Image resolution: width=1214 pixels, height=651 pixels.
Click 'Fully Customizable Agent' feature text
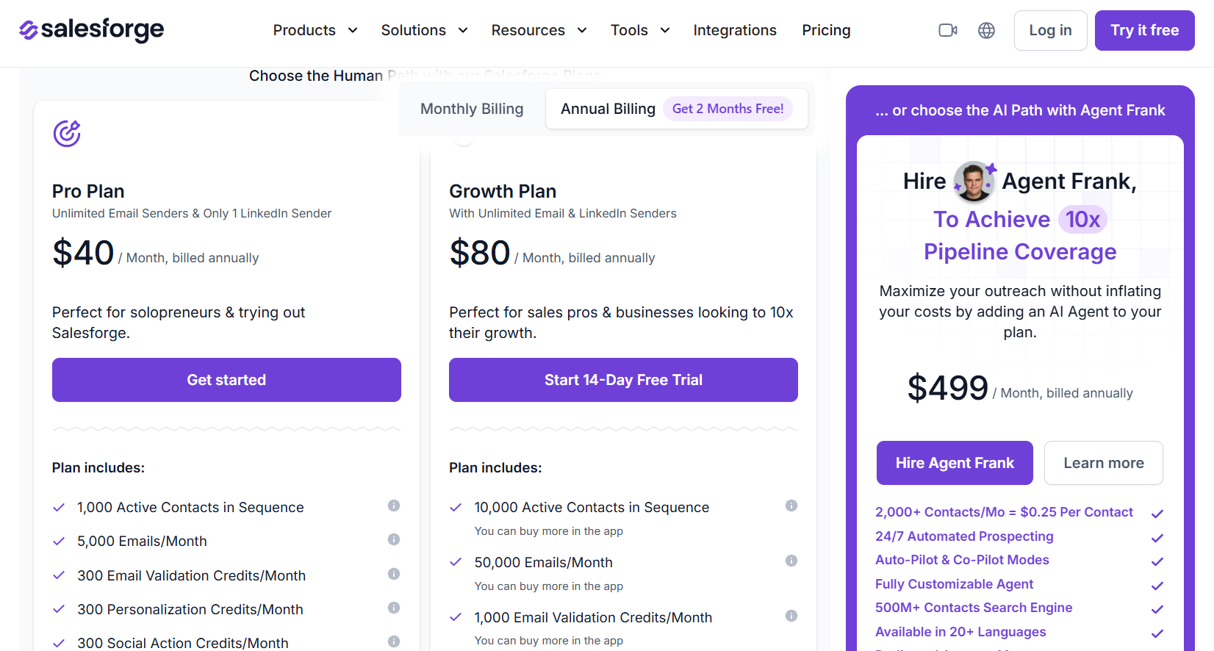click(x=954, y=584)
